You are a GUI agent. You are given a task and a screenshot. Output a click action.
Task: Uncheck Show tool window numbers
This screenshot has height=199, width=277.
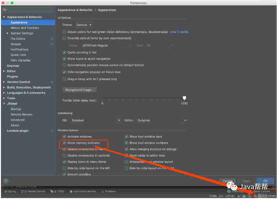coord(126,142)
